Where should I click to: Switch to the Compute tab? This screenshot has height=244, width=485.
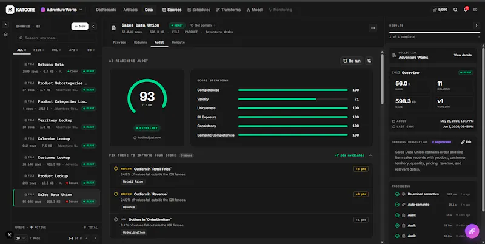[178, 42]
